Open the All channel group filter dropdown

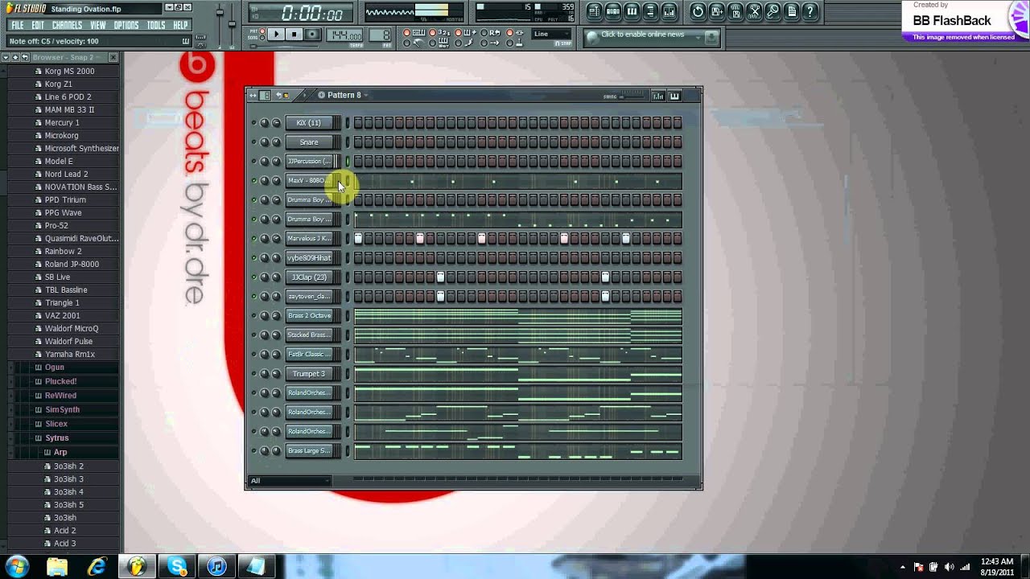pos(290,481)
